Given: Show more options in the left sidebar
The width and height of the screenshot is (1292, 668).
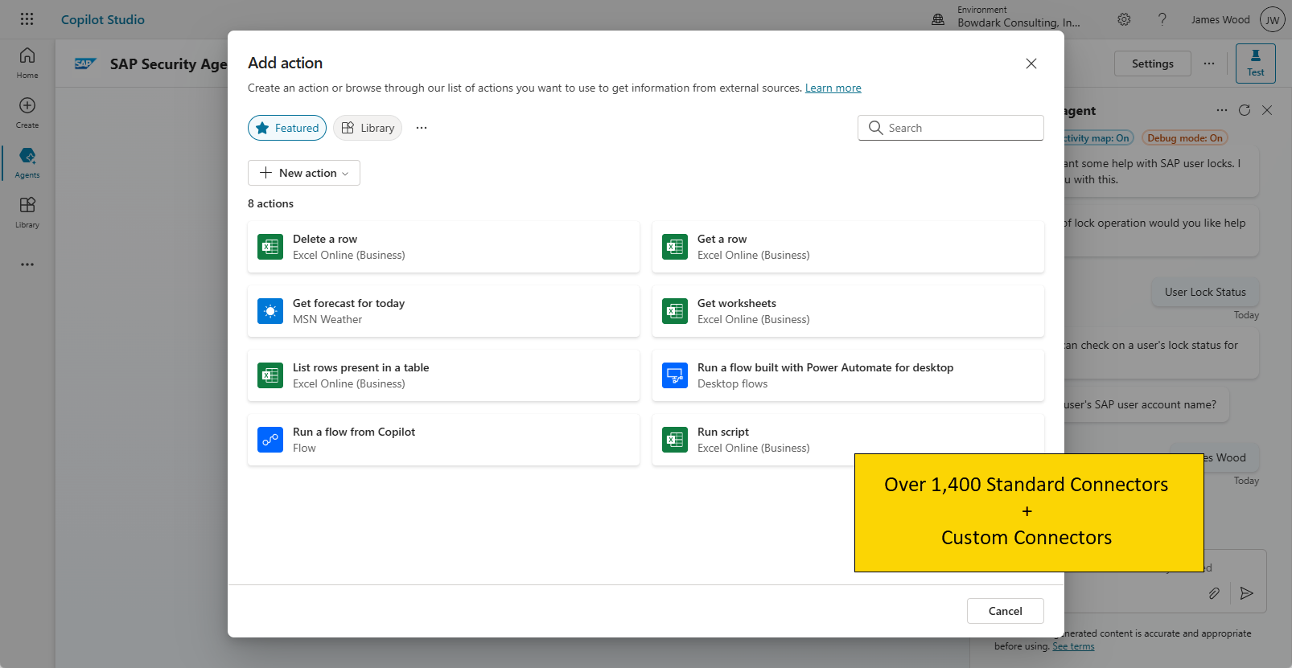Looking at the screenshot, I should point(27,264).
